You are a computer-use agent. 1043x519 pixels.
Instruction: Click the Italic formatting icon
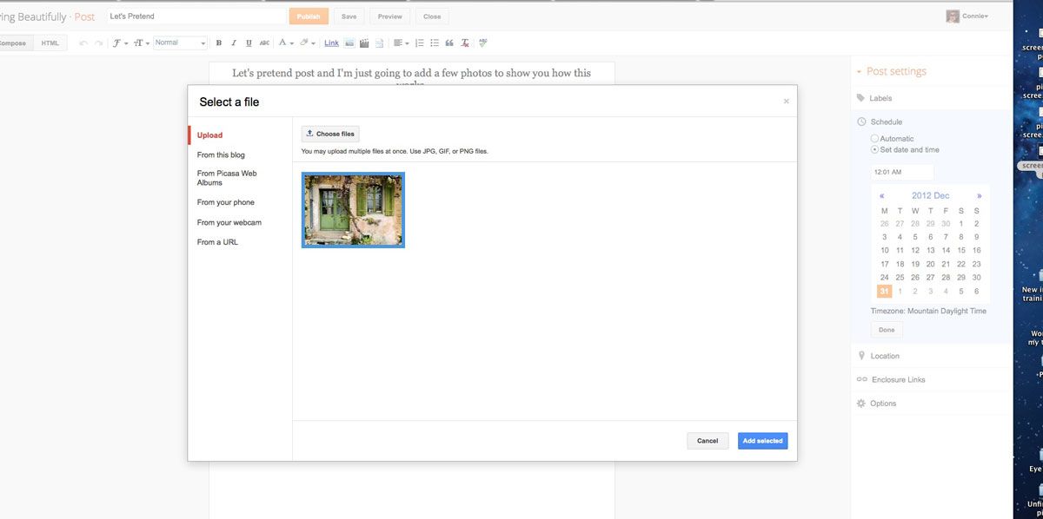(x=234, y=43)
